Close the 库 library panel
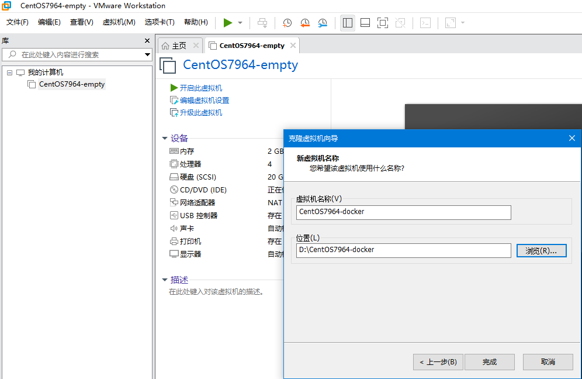 147,40
